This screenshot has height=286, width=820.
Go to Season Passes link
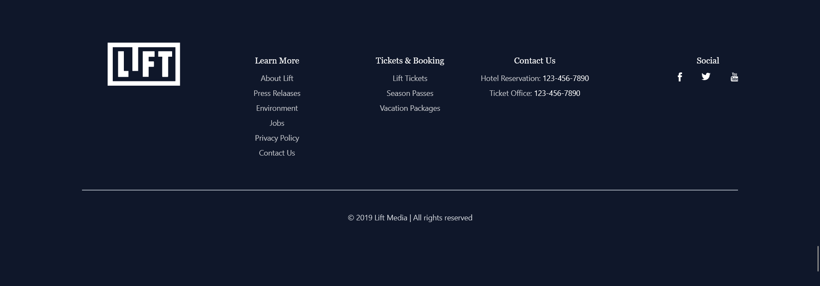point(410,93)
